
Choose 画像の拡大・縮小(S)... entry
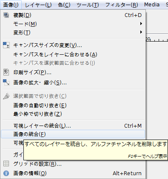click(73, 82)
